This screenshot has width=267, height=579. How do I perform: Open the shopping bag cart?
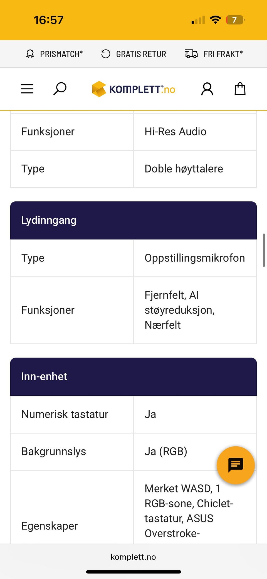[240, 89]
